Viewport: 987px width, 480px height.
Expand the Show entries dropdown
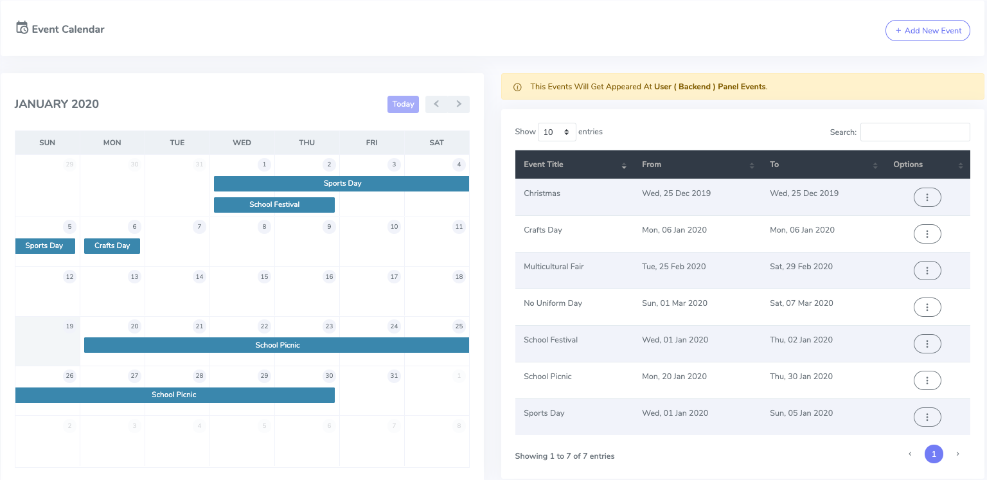tap(556, 132)
